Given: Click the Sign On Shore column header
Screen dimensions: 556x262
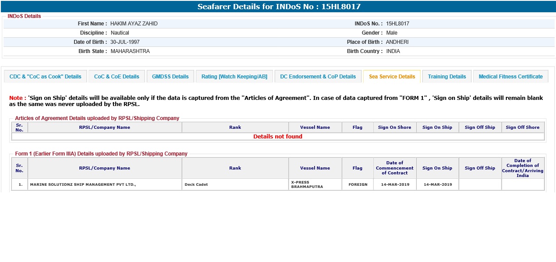Looking at the screenshot, I should point(394,127).
